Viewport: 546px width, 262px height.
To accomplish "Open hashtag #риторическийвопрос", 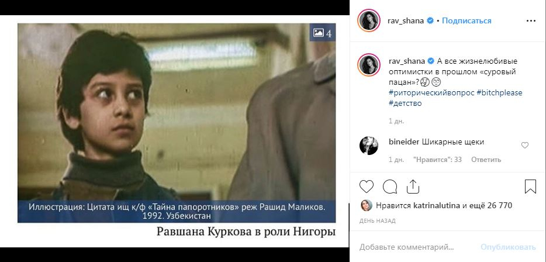I will [431, 92].
